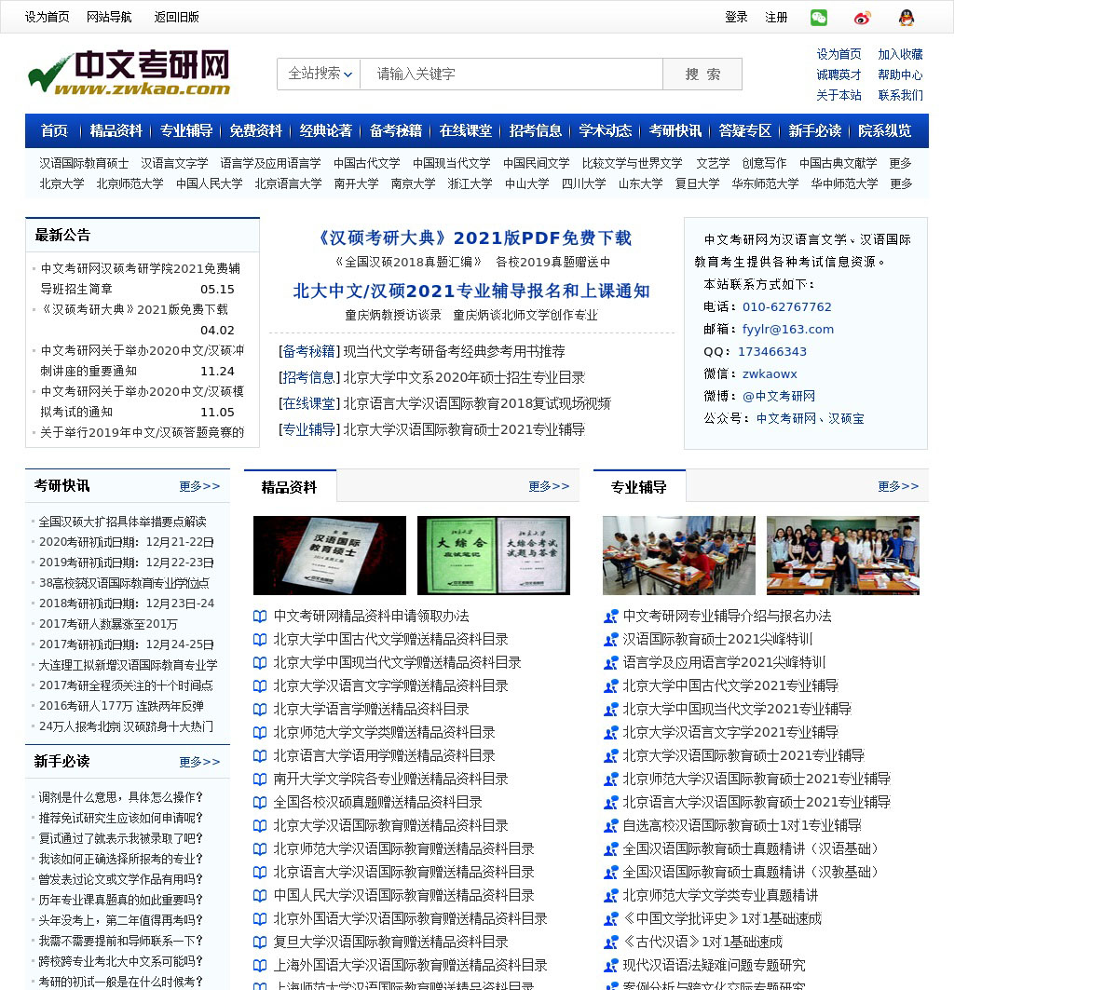This screenshot has width=1118, height=990.
Task: Open 调剂是什么意思，具体怎么操作？ question
Action: (x=120, y=797)
